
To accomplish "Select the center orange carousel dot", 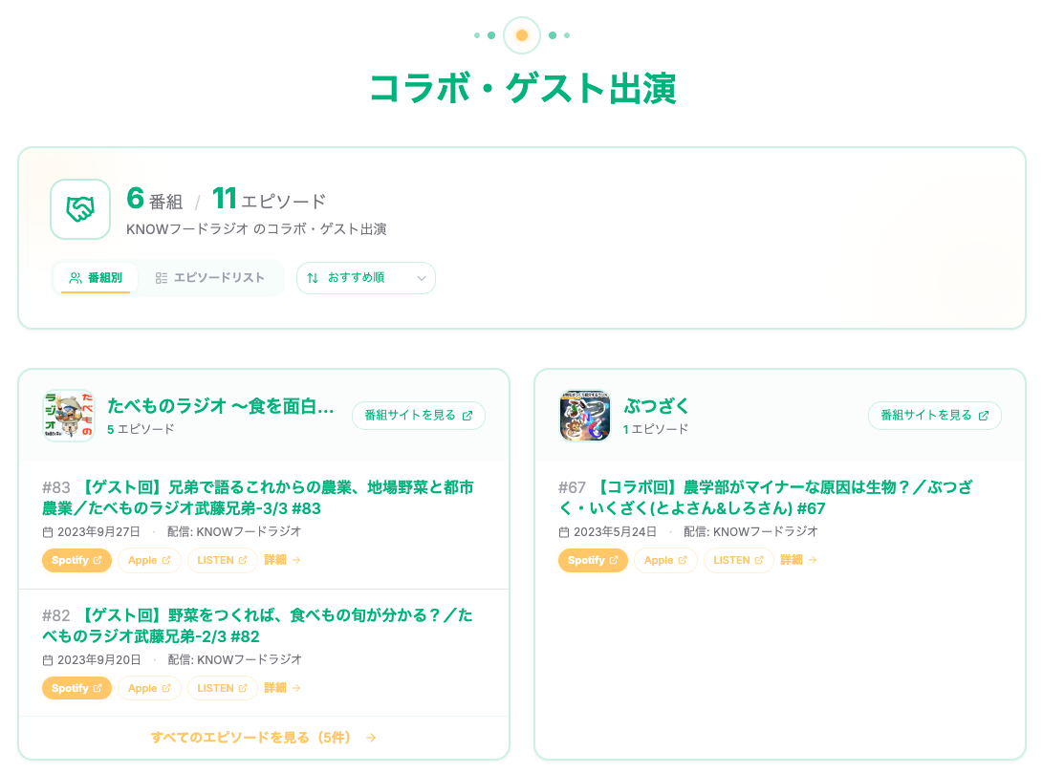I will pyautogui.click(x=522, y=34).
